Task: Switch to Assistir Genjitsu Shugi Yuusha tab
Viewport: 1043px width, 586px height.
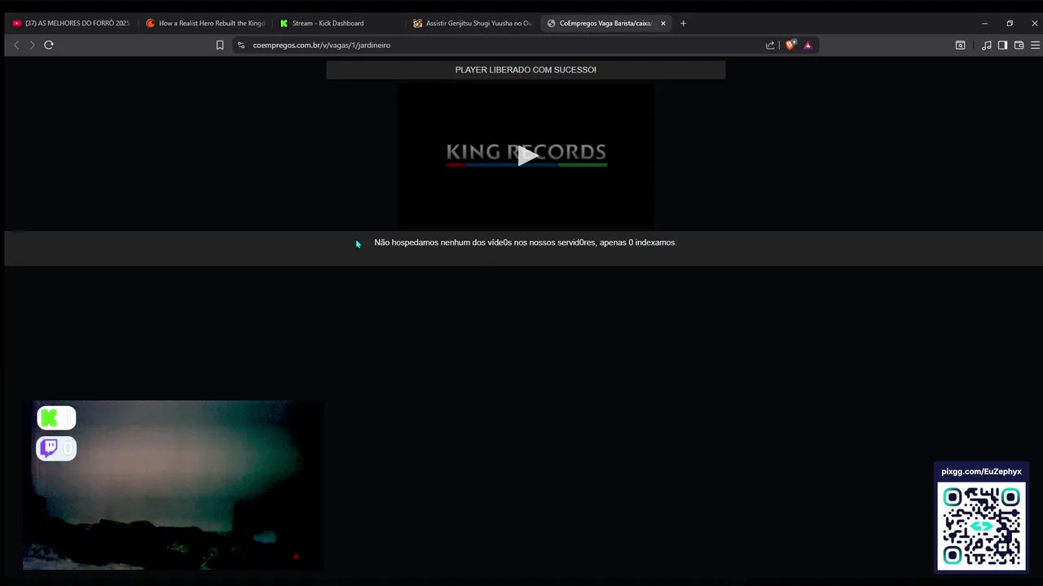Action: pos(473,23)
